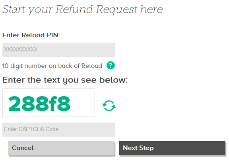Click the Enter Reload PIN label
The height and width of the screenshot is (161, 229).
(x=31, y=35)
